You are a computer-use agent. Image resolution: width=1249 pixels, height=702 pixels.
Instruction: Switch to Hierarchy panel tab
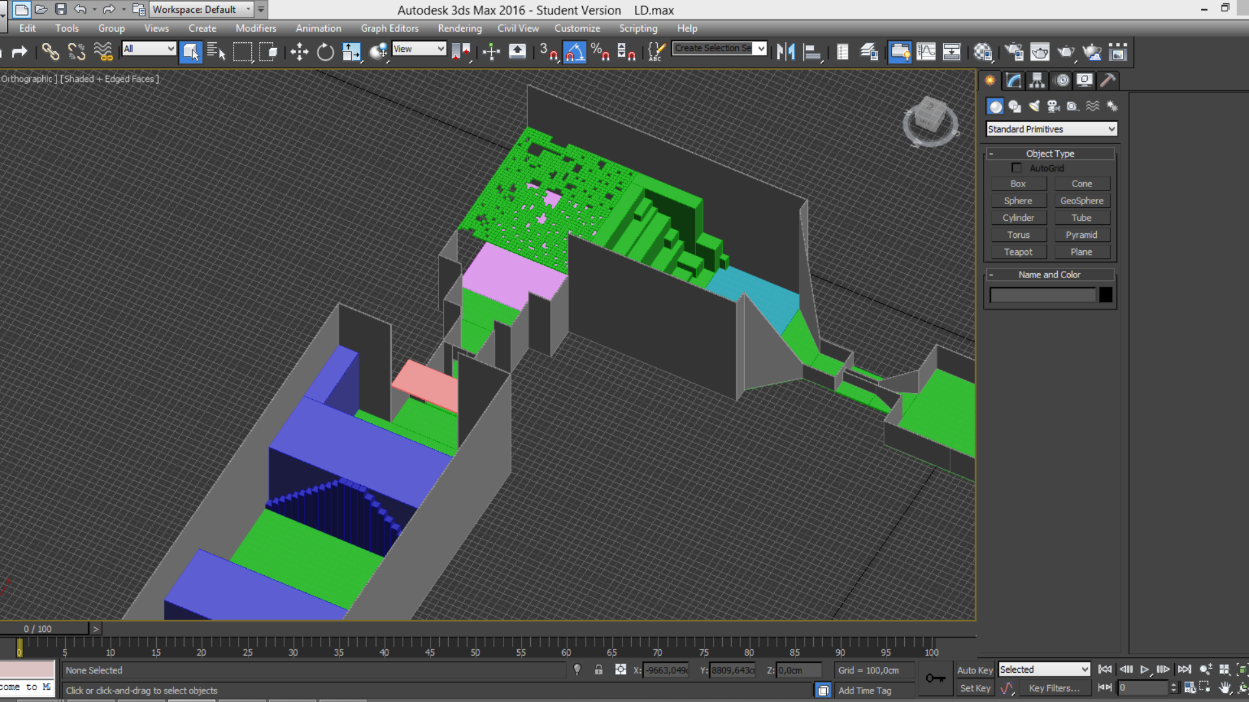(x=1037, y=80)
